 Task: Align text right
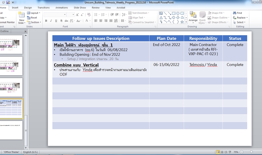click(x=106, y=21)
